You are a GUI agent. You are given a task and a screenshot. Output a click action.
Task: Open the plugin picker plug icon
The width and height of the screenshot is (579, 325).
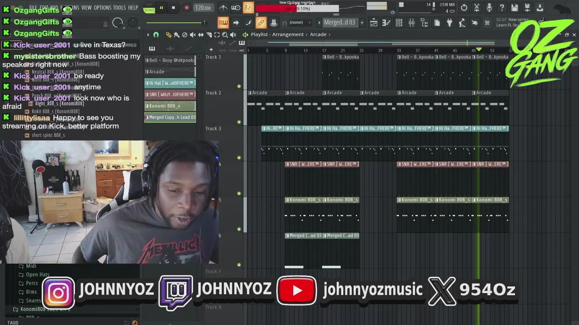pos(450,23)
